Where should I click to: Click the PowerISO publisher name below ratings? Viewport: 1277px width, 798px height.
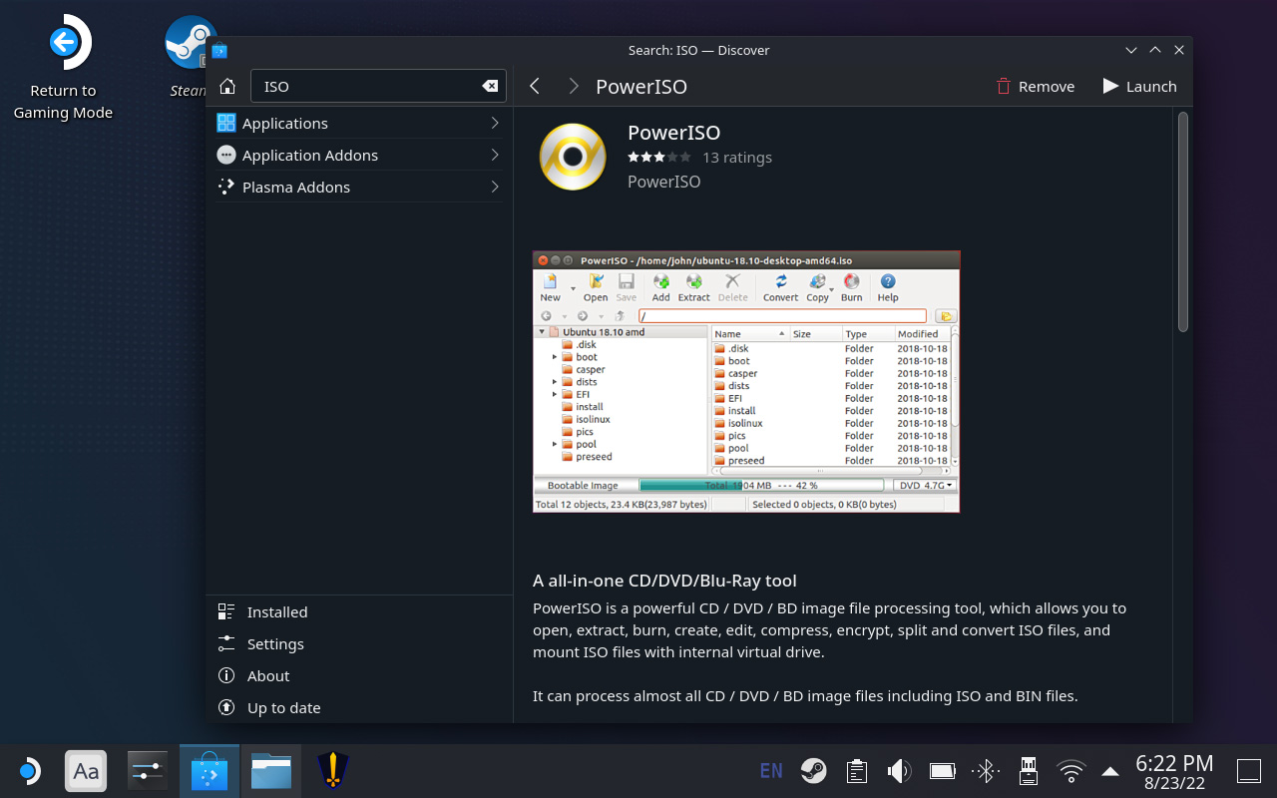664,182
